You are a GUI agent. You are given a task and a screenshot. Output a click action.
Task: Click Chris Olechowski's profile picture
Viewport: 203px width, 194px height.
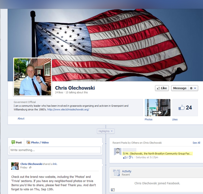(x=32, y=77)
